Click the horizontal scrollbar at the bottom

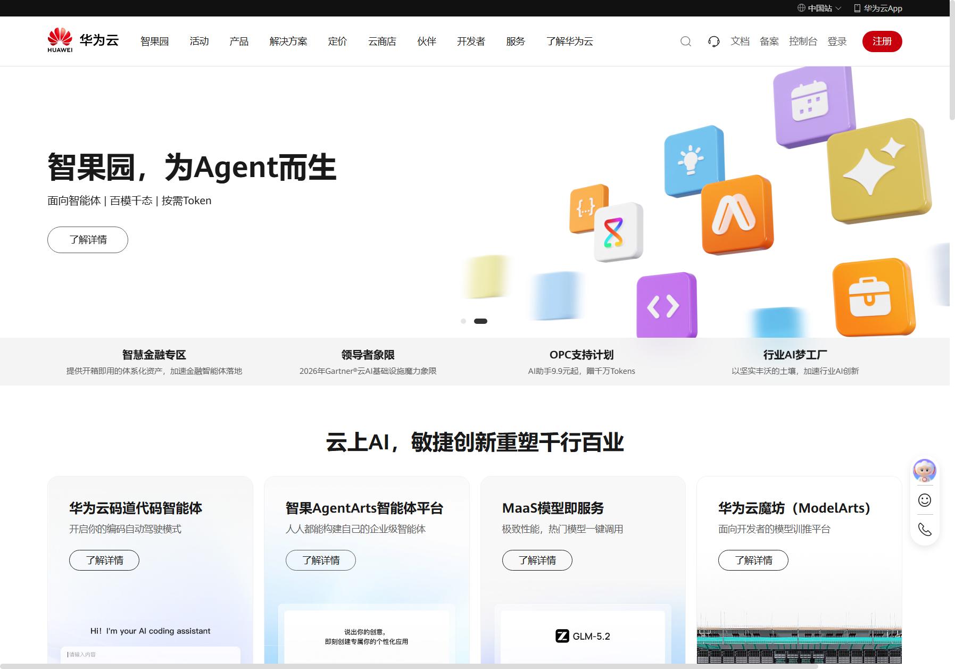tap(409, 666)
